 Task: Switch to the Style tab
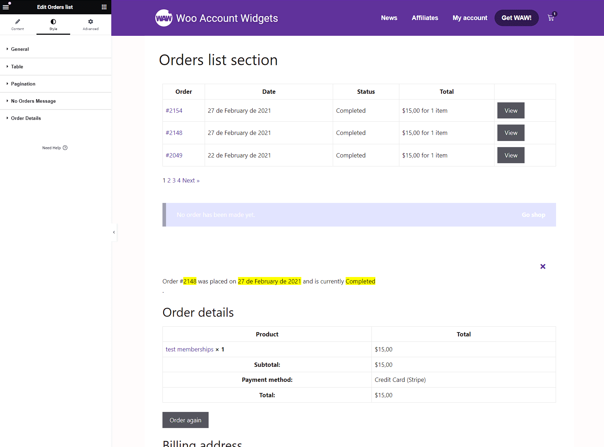click(53, 25)
